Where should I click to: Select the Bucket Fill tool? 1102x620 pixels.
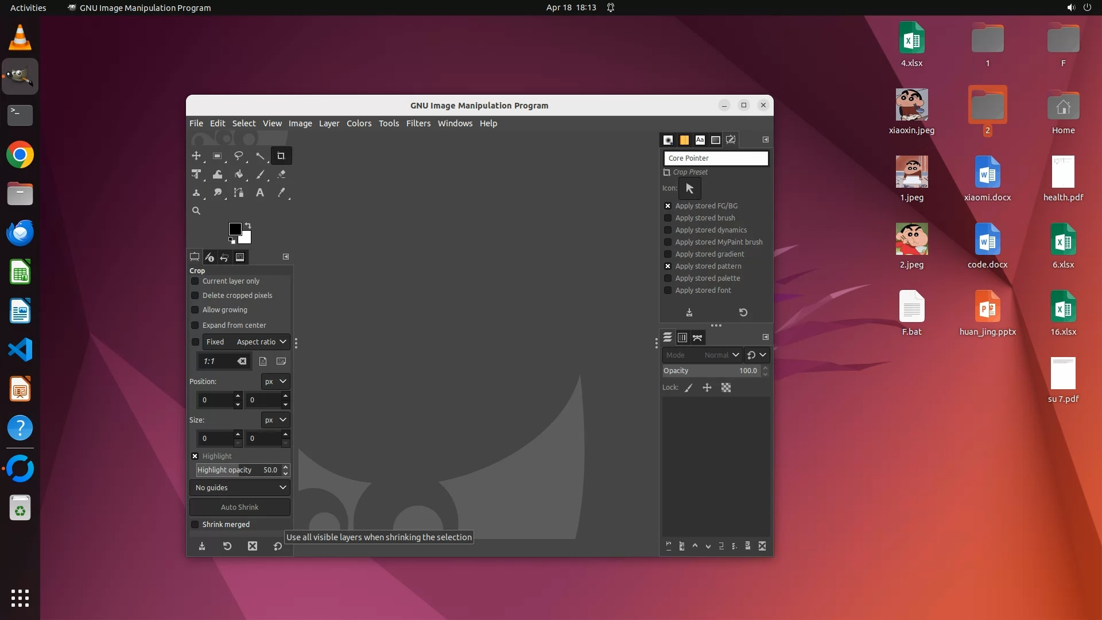(239, 174)
